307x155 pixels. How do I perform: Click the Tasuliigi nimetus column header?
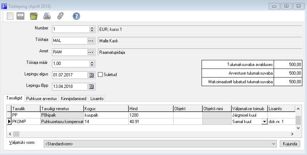click(62, 109)
